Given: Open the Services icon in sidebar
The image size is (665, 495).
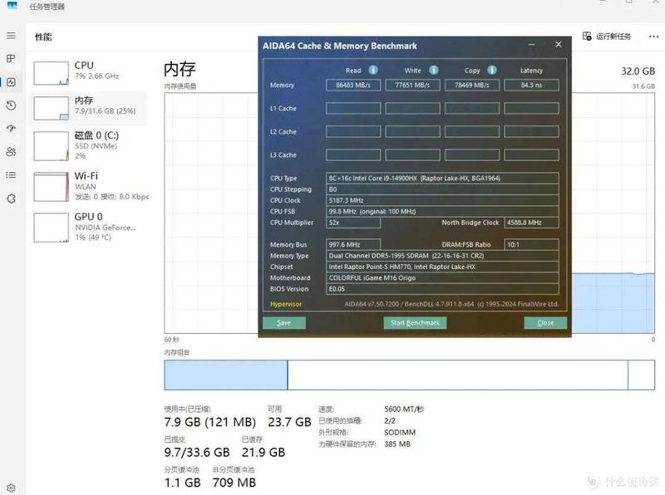Looking at the screenshot, I should [x=11, y=198].
